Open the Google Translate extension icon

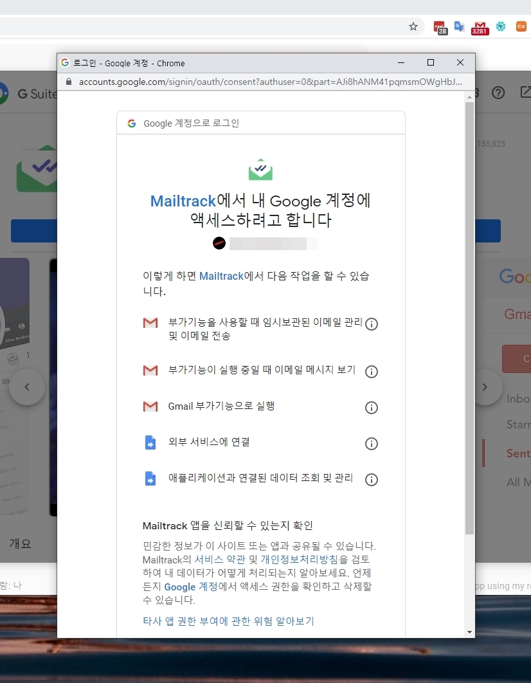459,26
